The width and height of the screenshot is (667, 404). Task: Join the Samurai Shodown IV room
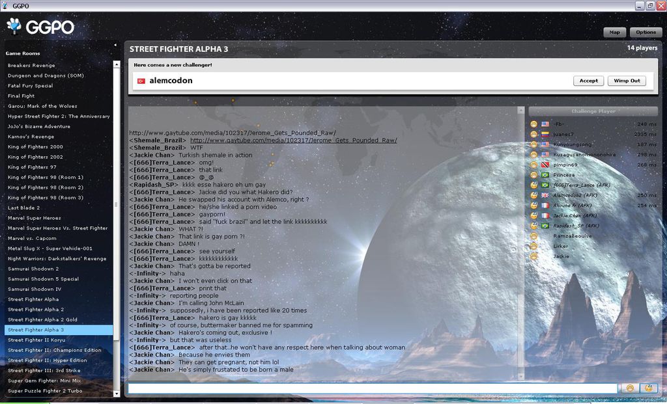point(59,290)
